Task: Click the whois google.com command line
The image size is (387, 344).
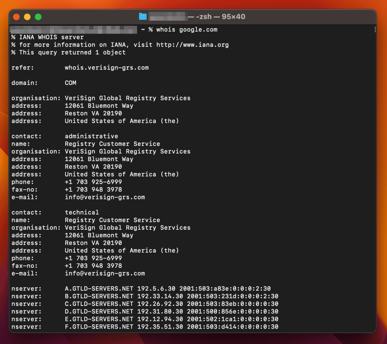Action: (x=184, y=29)
